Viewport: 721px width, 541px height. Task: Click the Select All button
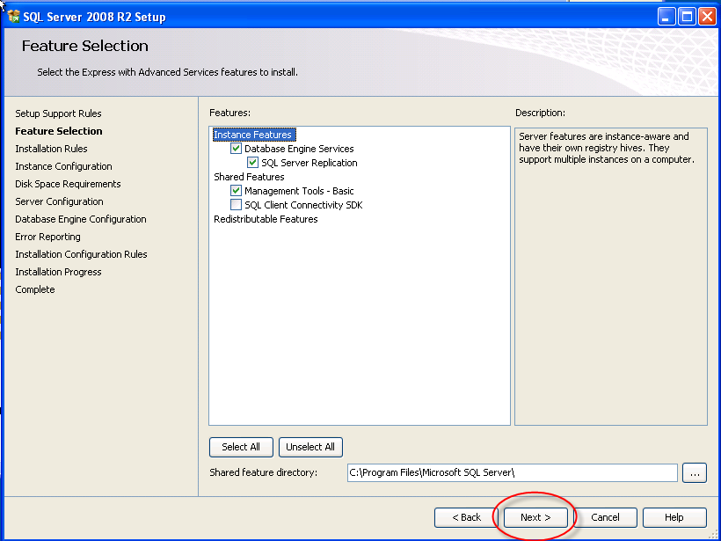241,447
